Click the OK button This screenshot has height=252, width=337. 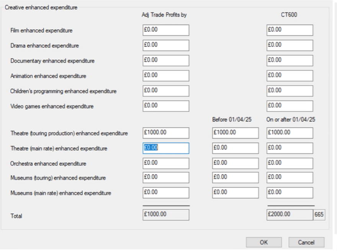pyautogui.click(x=264, y=242)
